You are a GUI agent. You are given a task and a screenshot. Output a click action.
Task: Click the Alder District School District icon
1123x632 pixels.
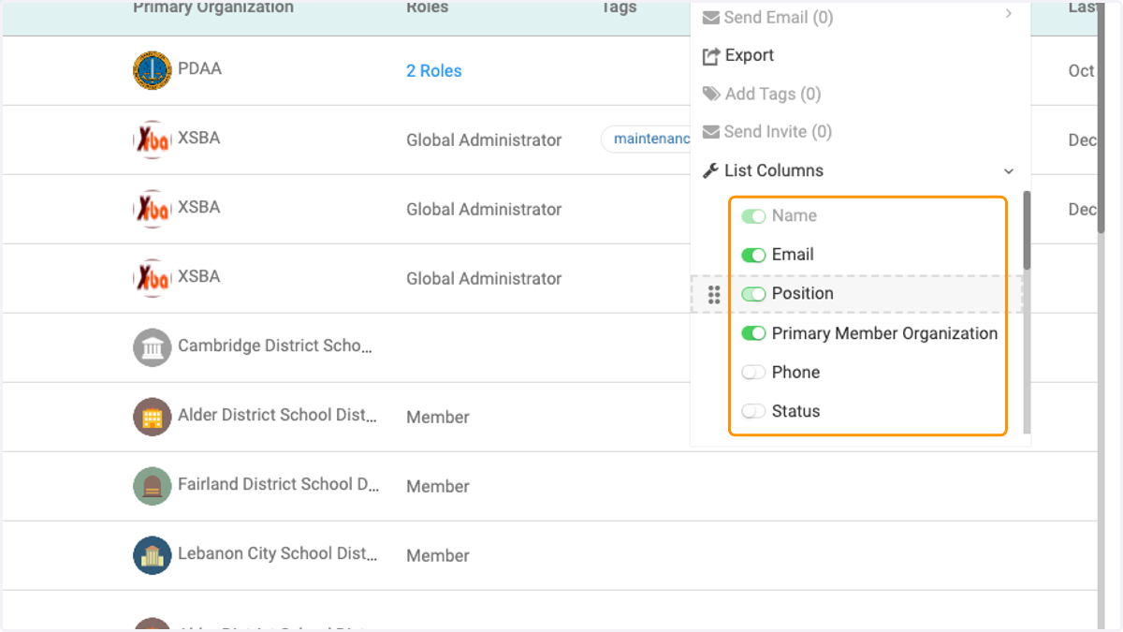[152, 417]
